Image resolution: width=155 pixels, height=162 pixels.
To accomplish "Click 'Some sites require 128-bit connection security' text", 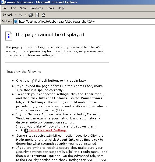I will pos(52,136).
